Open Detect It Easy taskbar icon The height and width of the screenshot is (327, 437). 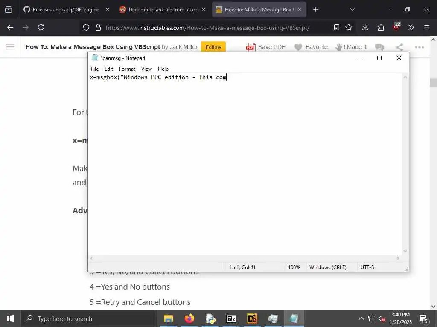tap(252, 318)
